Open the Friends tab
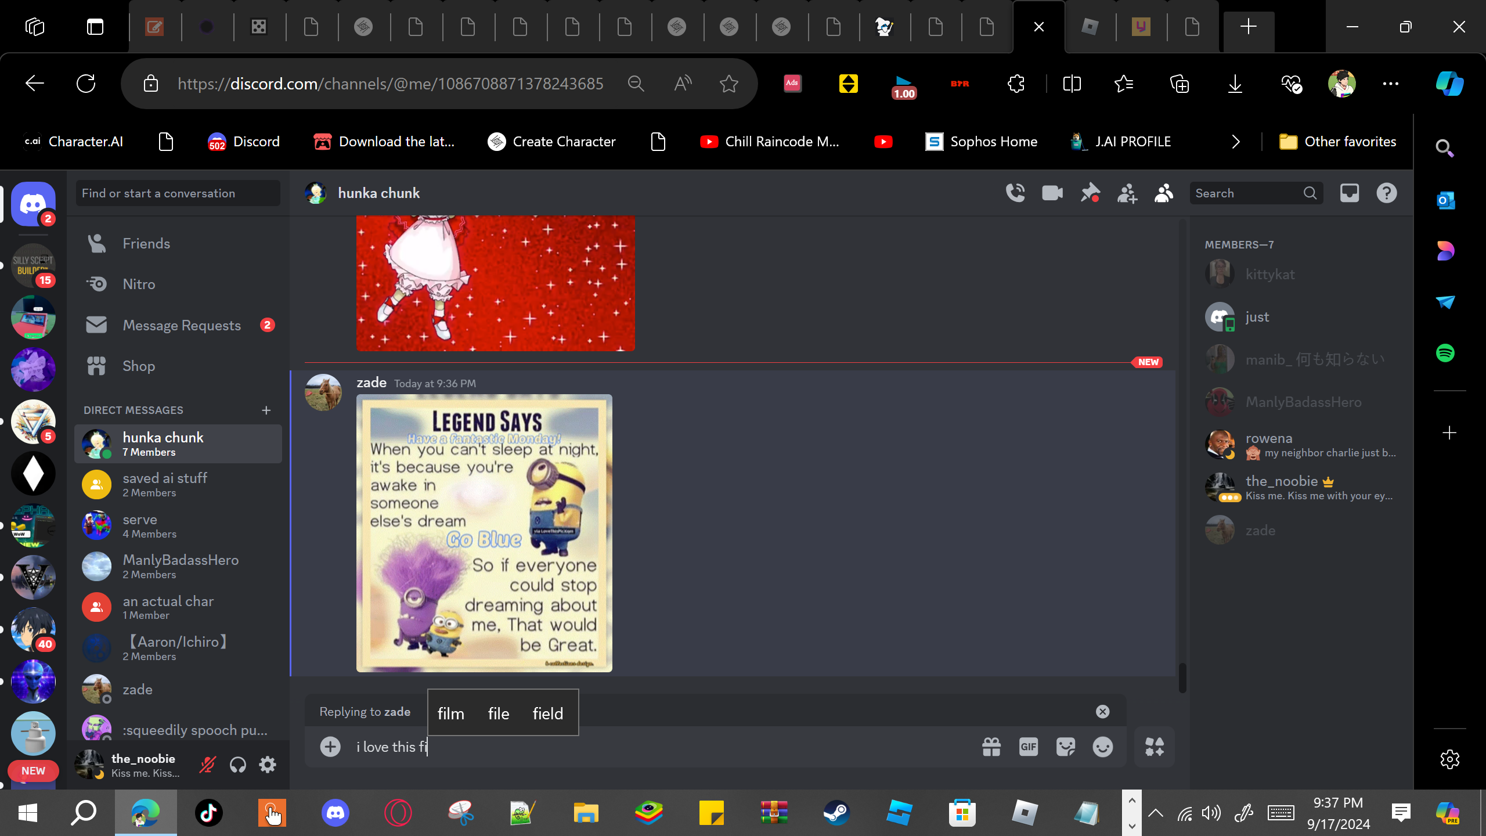Image resolution: width=1486 pixels, height=836 pixels. (x=146, y=243)
